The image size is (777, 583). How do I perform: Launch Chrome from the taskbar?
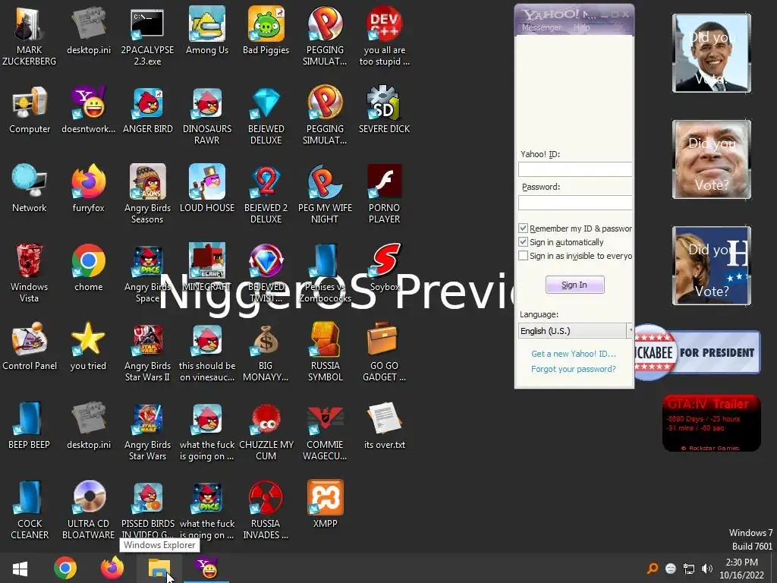65,568
